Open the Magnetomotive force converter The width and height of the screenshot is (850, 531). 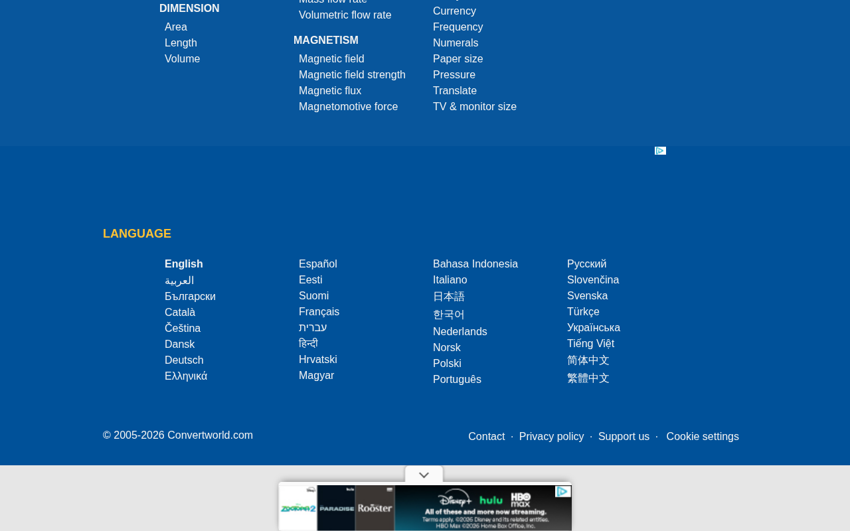(349, 107)
